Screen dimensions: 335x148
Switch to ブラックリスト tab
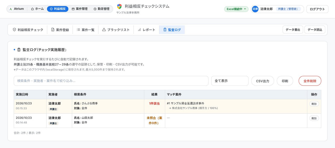click(x=116, y=30)
